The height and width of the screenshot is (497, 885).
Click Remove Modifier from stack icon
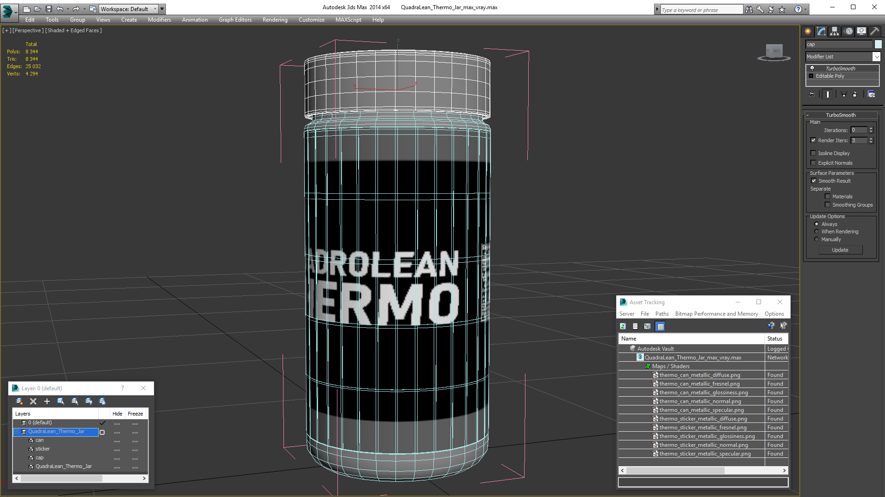pyautogui.click(x=855, y=94)
